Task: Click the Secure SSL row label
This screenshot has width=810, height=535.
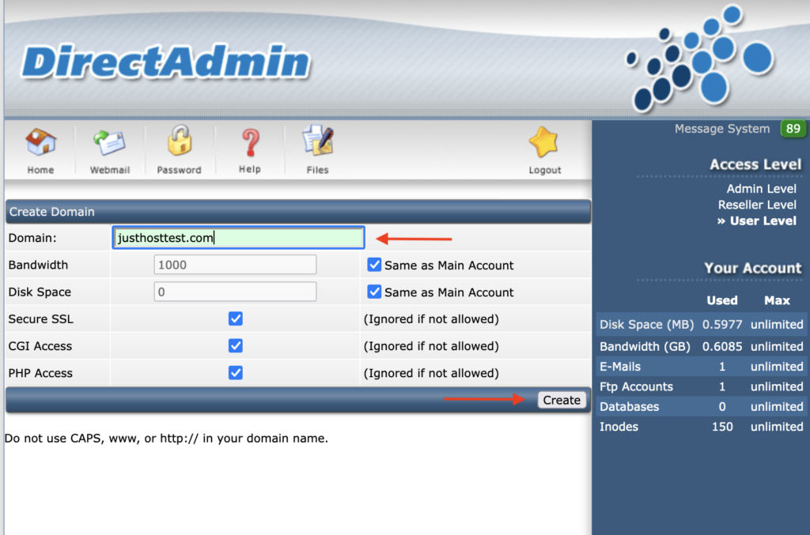Action: 41,318
